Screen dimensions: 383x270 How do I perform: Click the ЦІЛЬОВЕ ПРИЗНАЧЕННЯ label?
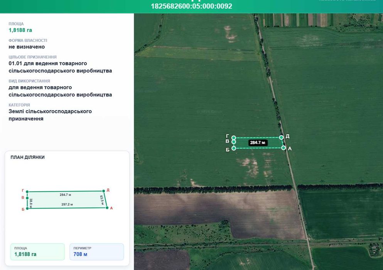[32, 57]
